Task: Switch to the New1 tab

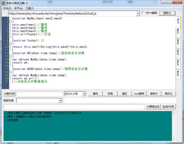Action: click(178, 32)
